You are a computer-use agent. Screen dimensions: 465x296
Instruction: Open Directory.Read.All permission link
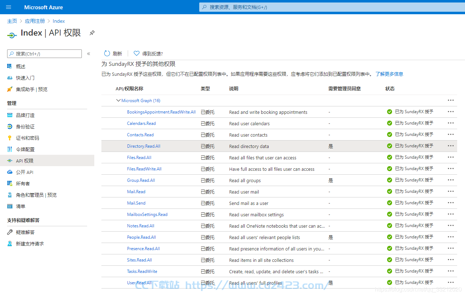pos(144,146)
